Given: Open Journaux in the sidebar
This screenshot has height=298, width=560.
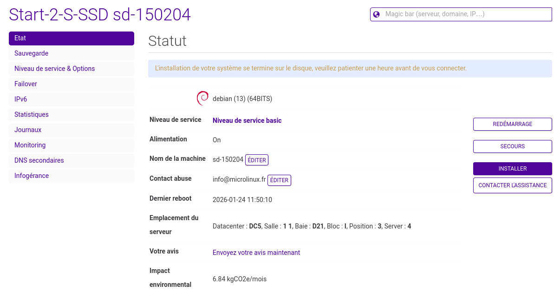Looking at the screenshot, I should [72, 130].
